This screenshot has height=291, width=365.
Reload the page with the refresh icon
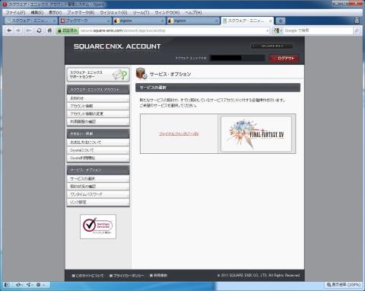[39, 30]
